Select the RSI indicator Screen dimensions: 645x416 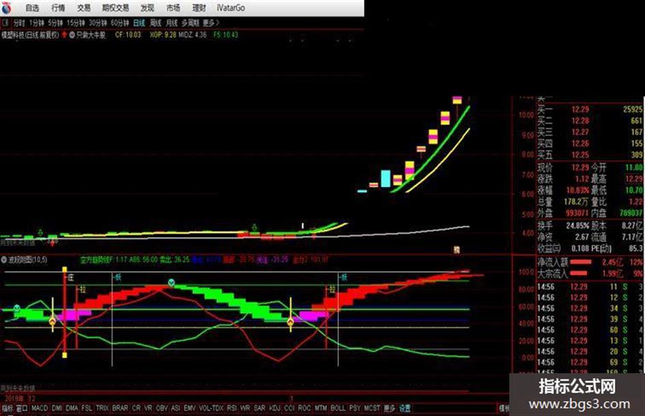click(x=232, y=408)
